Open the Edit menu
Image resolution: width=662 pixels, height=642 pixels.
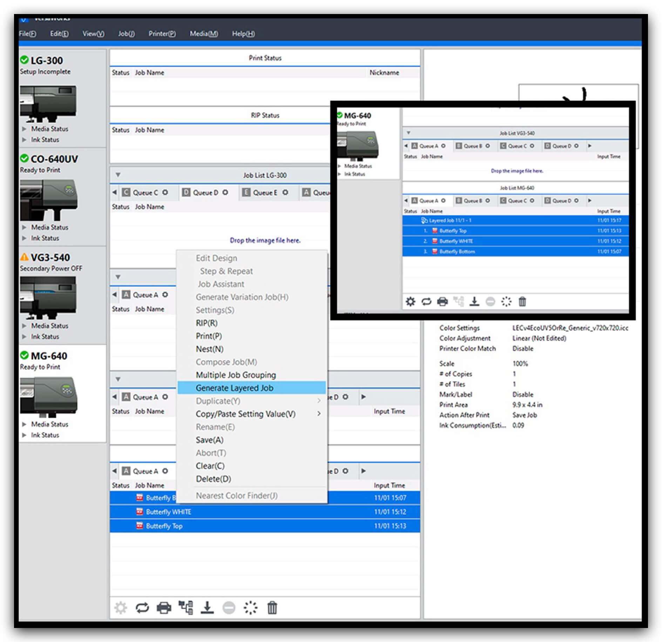click(x=59, y=34)
